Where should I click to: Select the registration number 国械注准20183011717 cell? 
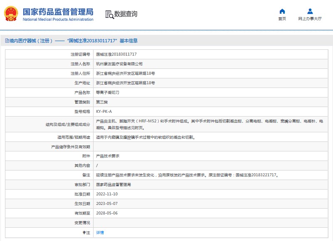point(116,54)
